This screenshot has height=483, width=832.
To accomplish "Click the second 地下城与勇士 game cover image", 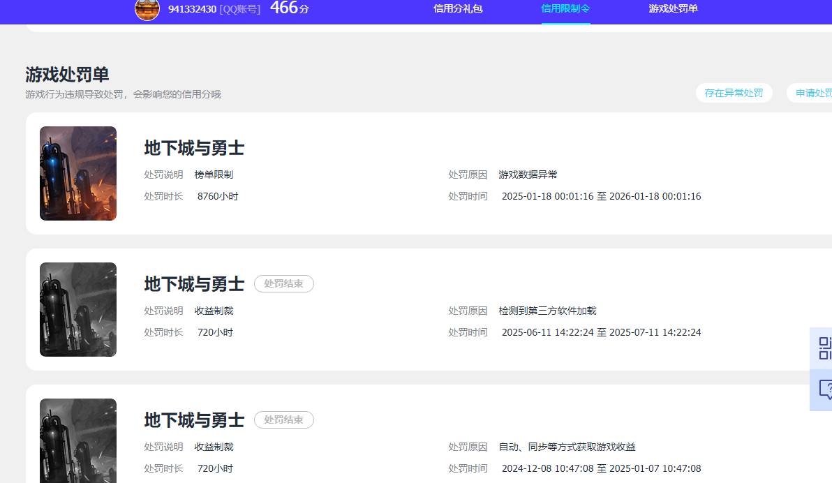I will (77, 309).
